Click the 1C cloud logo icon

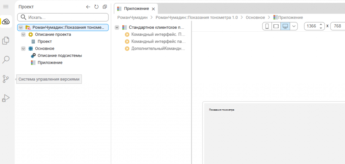6,21
